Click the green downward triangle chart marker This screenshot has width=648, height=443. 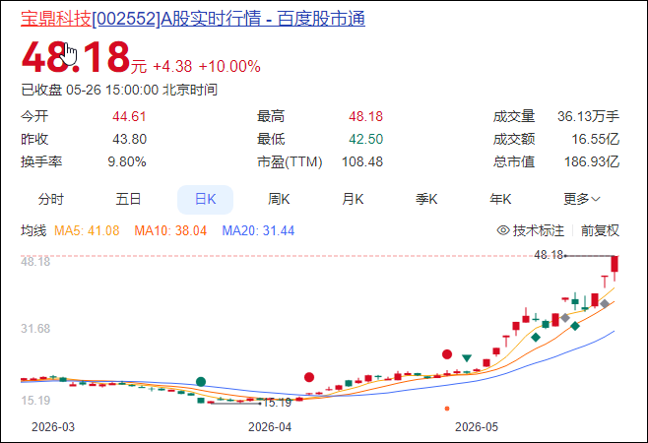tap(467, 358)
